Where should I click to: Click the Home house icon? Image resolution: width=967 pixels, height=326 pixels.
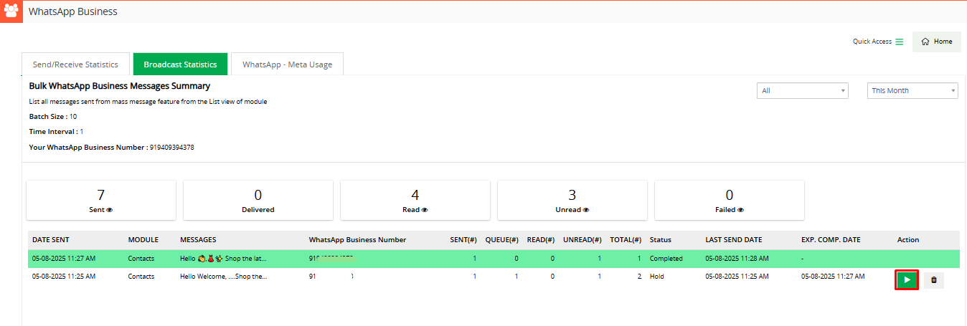[x=925, y=42]
